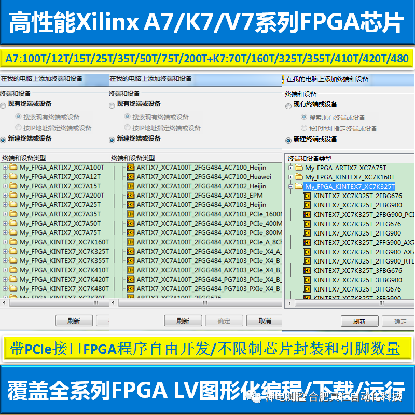Expand the My_FPGA_ARTIX7_XC7A12T tree node

click(x=5, y=176)
